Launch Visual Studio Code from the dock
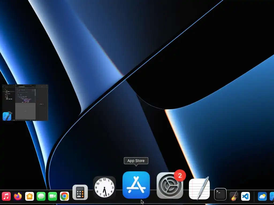This screenshot has width=274, height=205. pyautogui.click(x=246, y=196)
